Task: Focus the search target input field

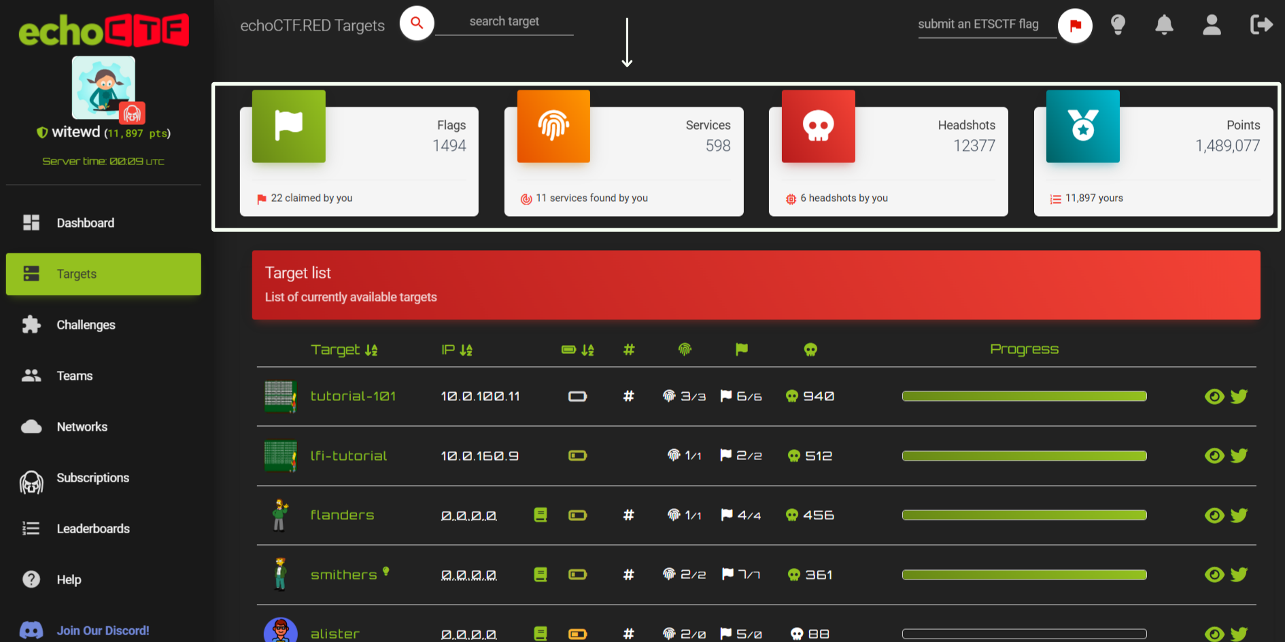Action: point(504,22)
